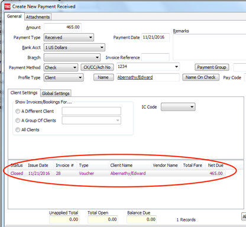Expand the Bank Acct dropdown
The width and height of the screenshot is (246, 227).
tap(75, 47)
